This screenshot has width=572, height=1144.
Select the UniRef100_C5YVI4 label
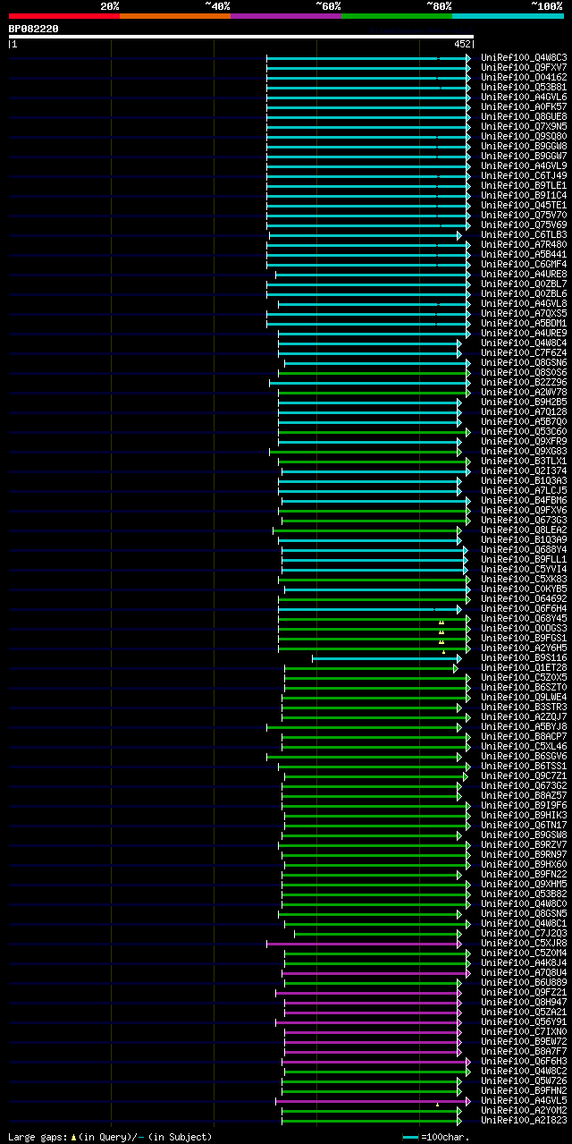tap(524, 570)
